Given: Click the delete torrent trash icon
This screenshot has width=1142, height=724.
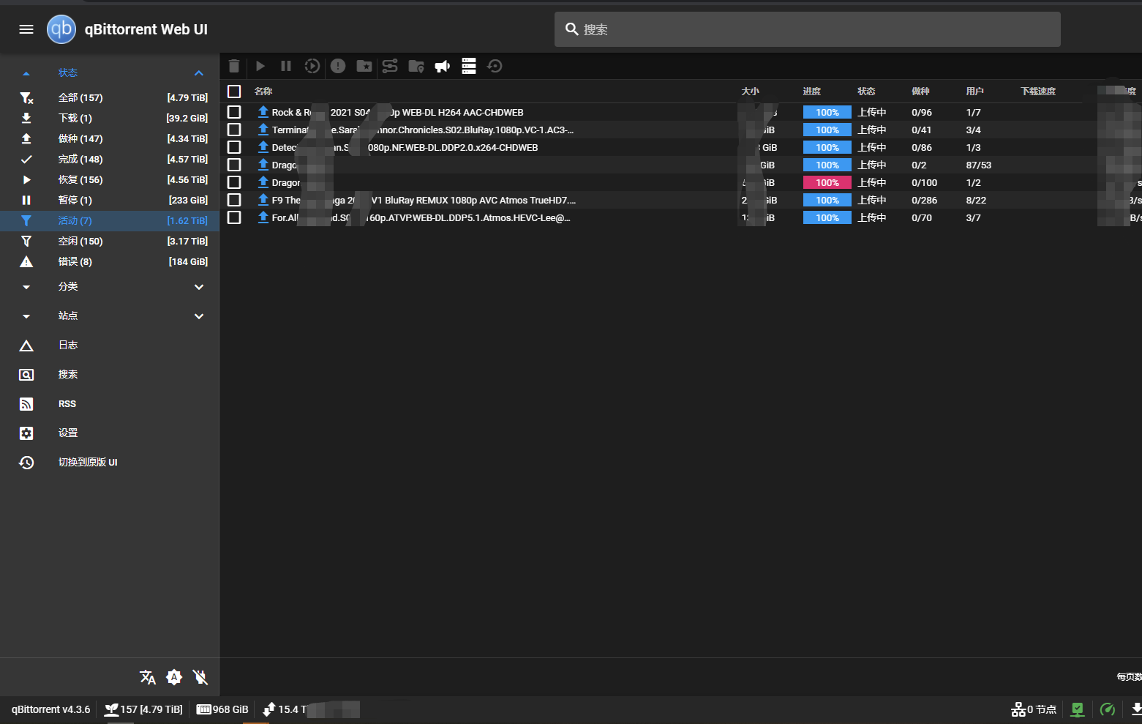Looking at the screenshot, I should click(x=234, y=66).
